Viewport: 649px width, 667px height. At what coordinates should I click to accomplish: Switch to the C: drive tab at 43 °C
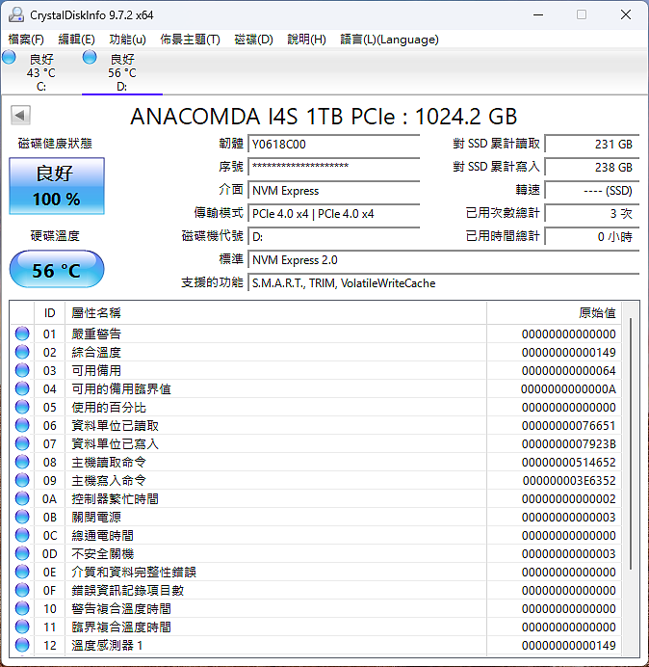(40, 72)
